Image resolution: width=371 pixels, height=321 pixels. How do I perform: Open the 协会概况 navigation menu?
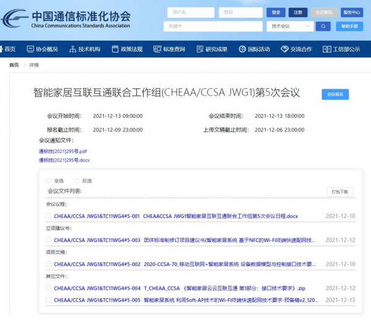(x=42, y=49)
